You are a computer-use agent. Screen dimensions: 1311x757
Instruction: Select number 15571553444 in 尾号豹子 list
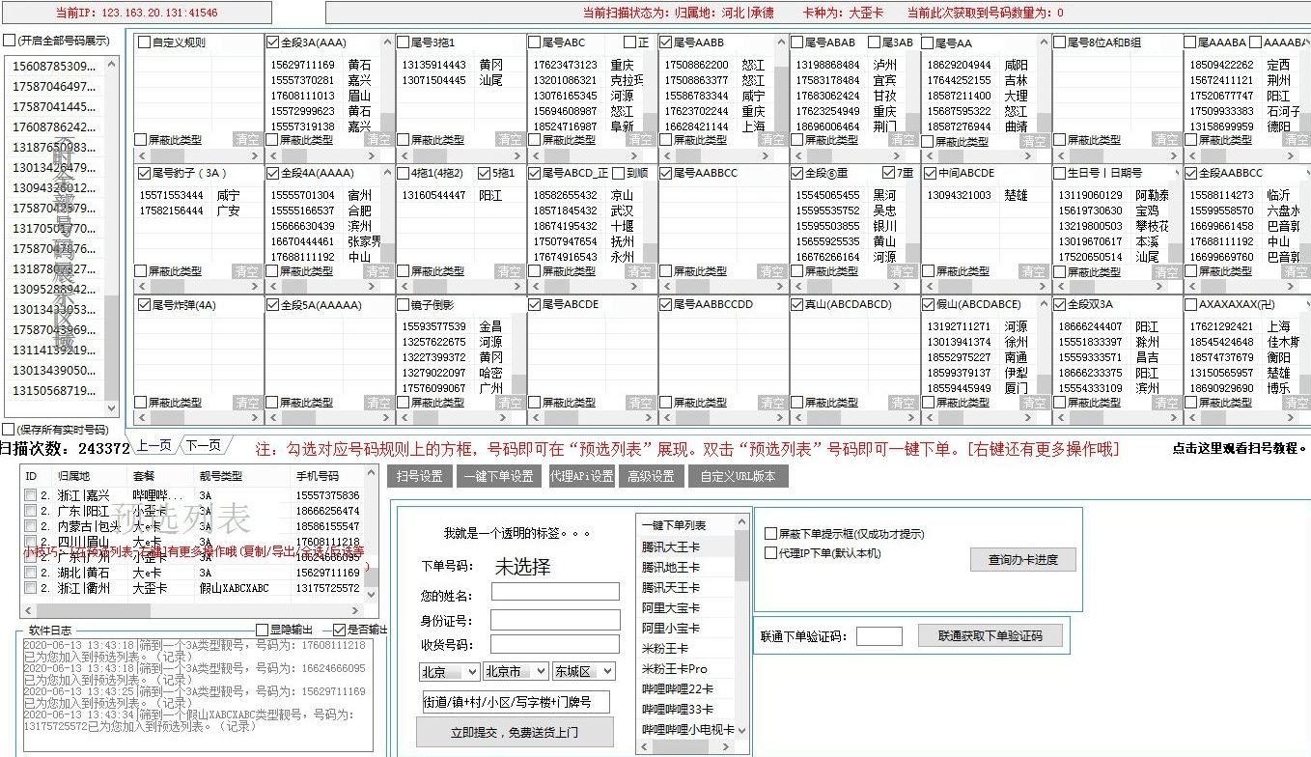coord(171,195)
